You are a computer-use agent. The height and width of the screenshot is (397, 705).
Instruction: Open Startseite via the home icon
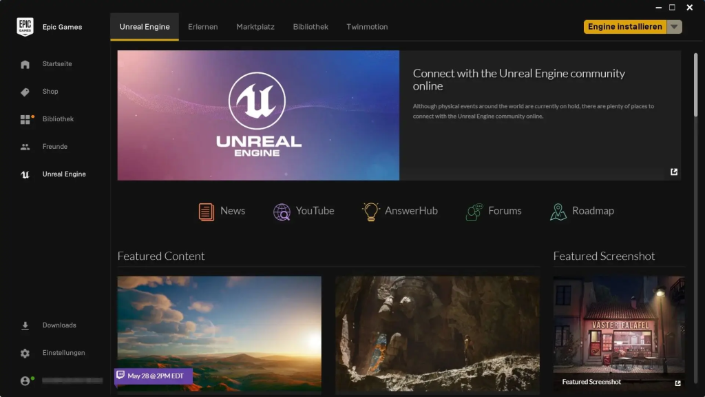tap(25, 64)
